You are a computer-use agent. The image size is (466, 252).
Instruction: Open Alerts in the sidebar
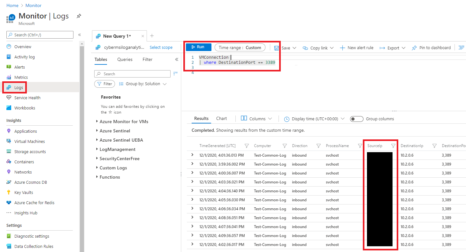tap(19, 67)
